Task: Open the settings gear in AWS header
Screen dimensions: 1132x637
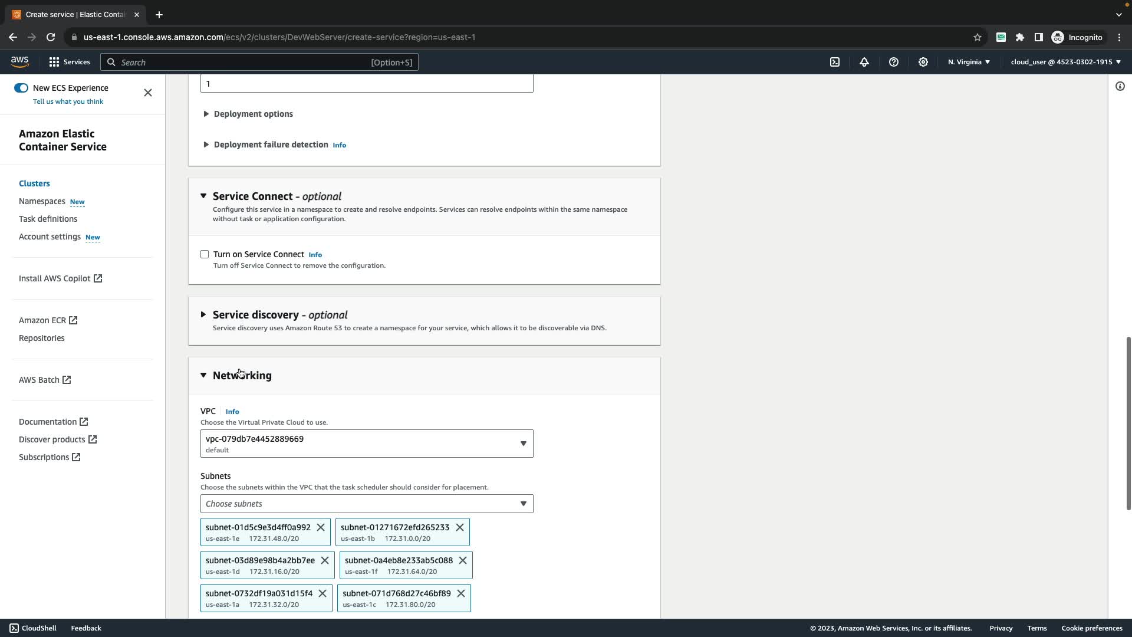Action: coord(923,62)
